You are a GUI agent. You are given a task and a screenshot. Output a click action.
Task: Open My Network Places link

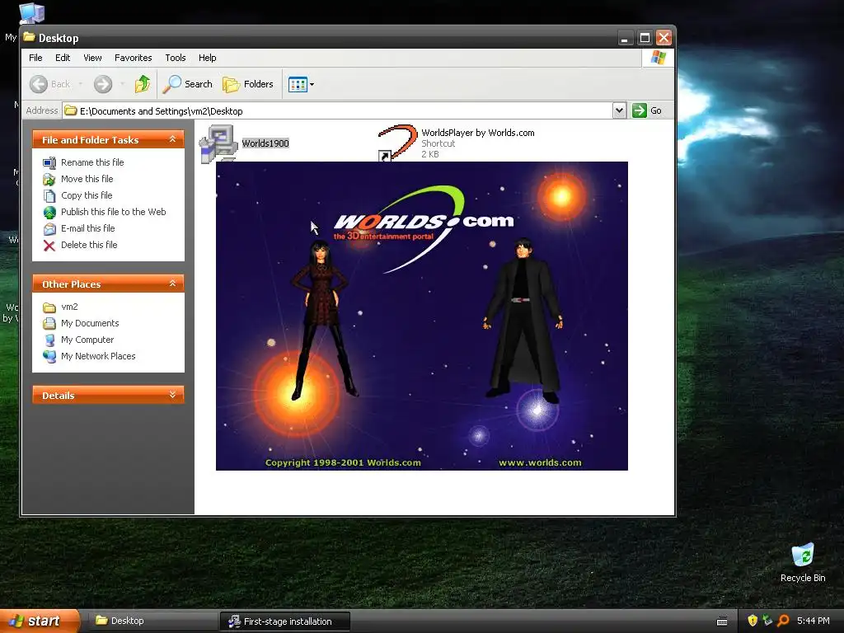coord(98,356)
